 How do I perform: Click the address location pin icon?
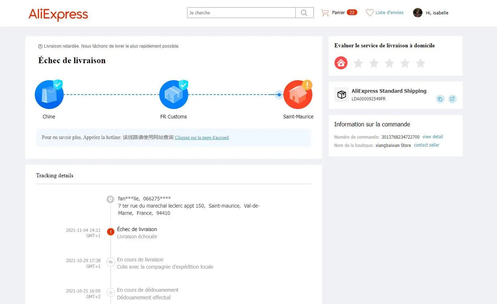click(110, 199)
